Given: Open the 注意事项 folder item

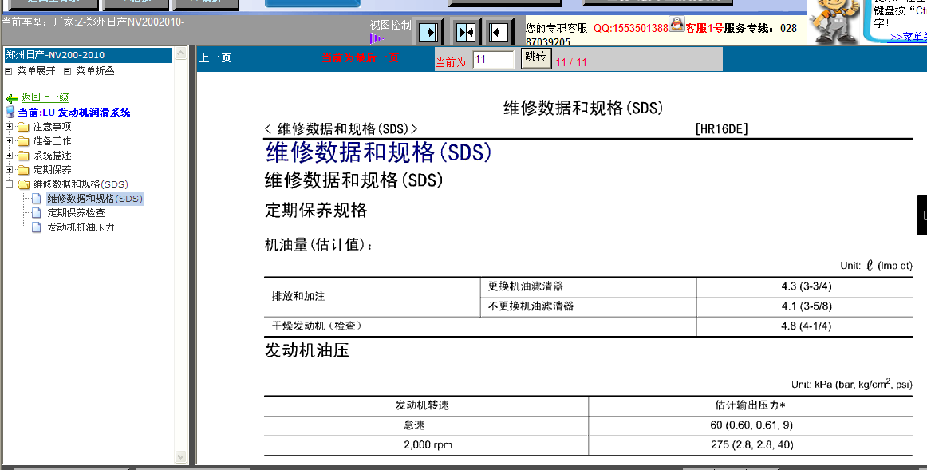Looking at the screenshot, I should click(52, 127).
